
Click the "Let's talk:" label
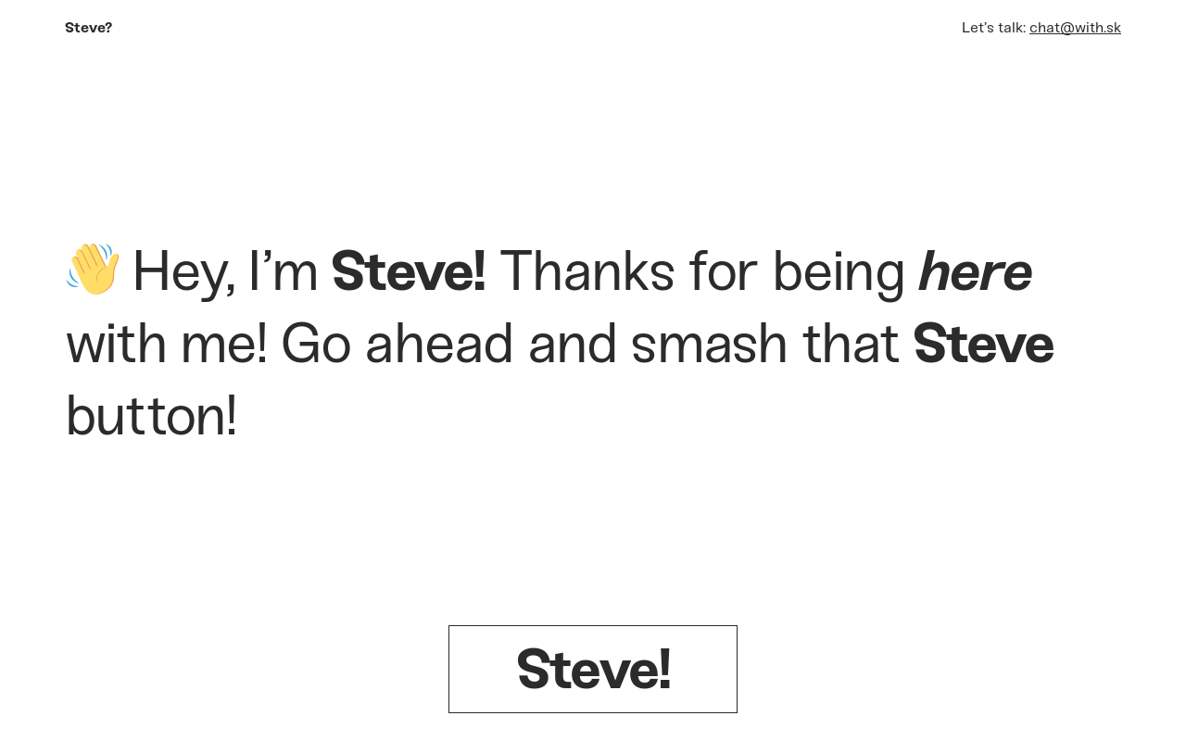click(x=993, y=28)
